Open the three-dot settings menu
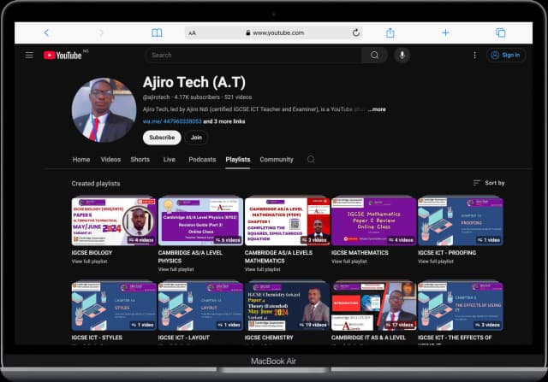Image resolution: width=548 pixels, height=382 pixels. pyautogui.click(x=474, y=55)
